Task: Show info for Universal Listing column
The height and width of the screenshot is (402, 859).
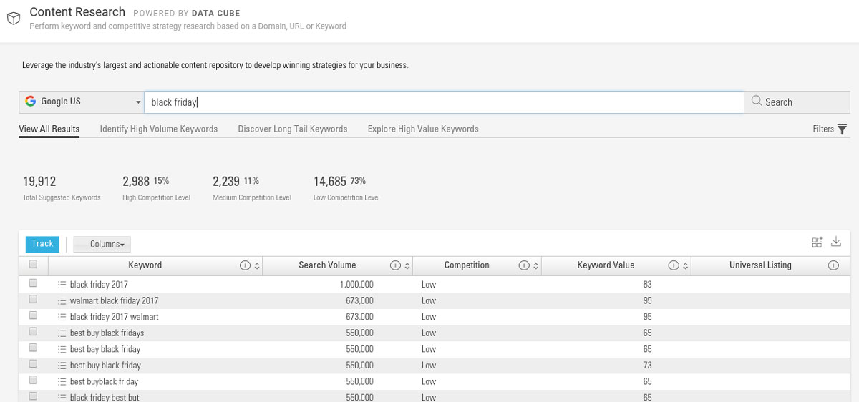Action: (x=833, y=265)
